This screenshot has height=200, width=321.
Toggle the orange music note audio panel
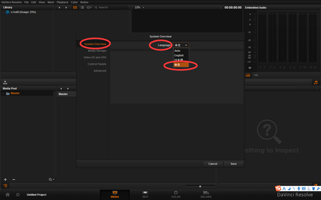coord(316,83)
